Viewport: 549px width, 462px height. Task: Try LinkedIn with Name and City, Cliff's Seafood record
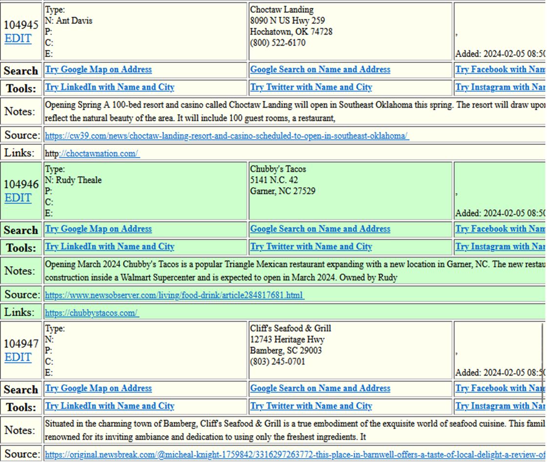pos(110,406)
